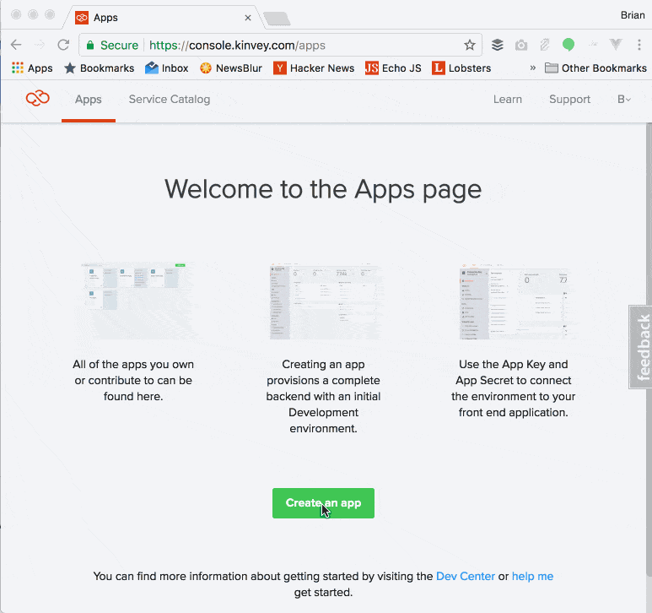This screenshot has width=652, height=613.
Task: Open the Support menu item
Action: [x=569, y=99]
